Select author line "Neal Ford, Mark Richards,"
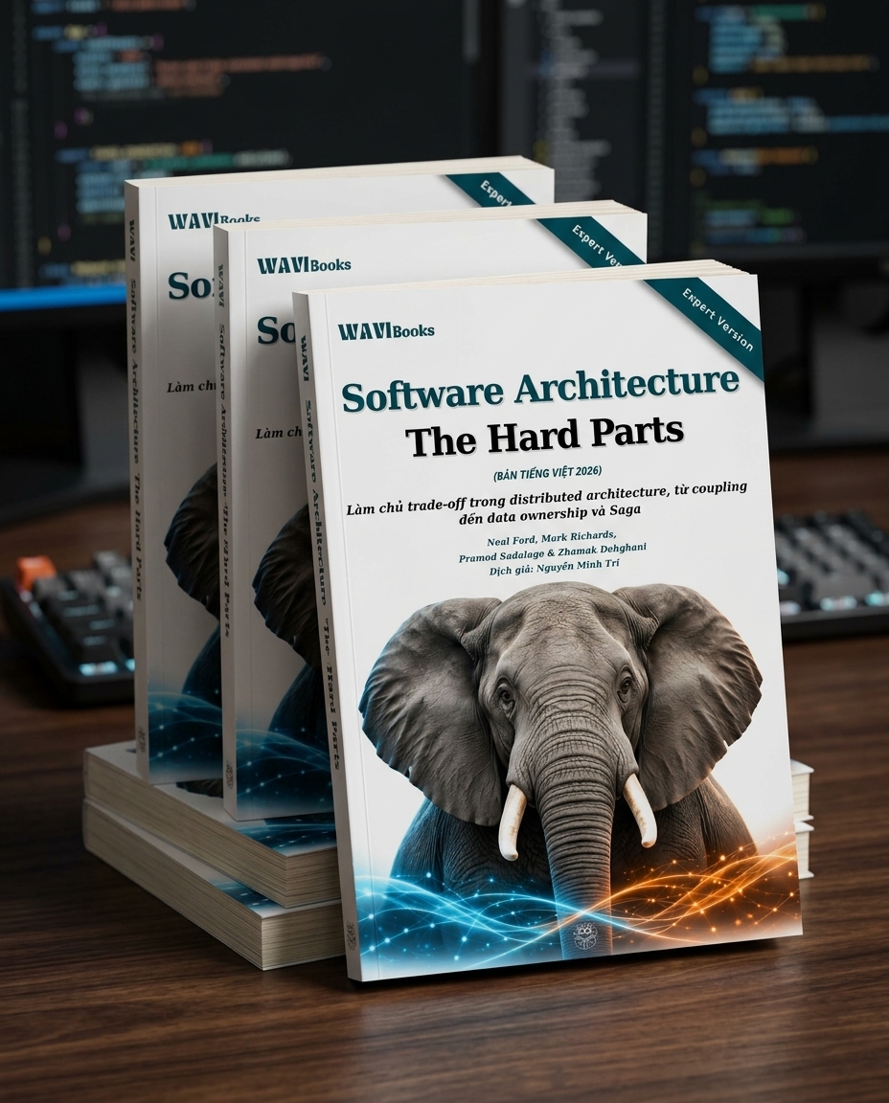 point(551,540)
